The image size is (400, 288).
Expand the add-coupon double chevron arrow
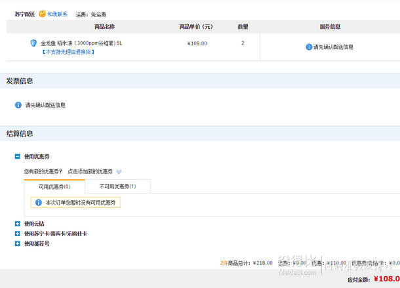(x=119, y=172)
